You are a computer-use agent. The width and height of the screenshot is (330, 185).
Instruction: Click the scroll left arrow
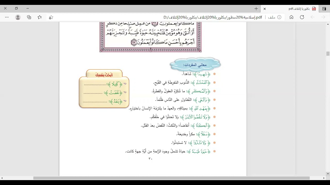click(2, 178)
